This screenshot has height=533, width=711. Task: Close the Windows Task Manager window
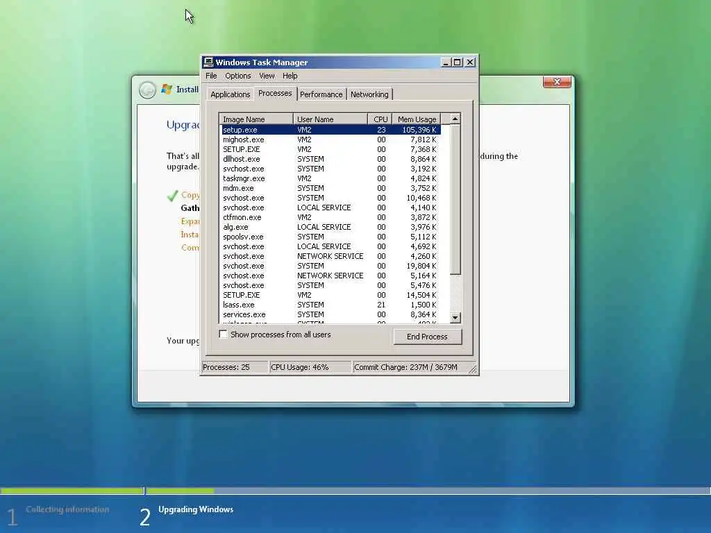[470, 62]
